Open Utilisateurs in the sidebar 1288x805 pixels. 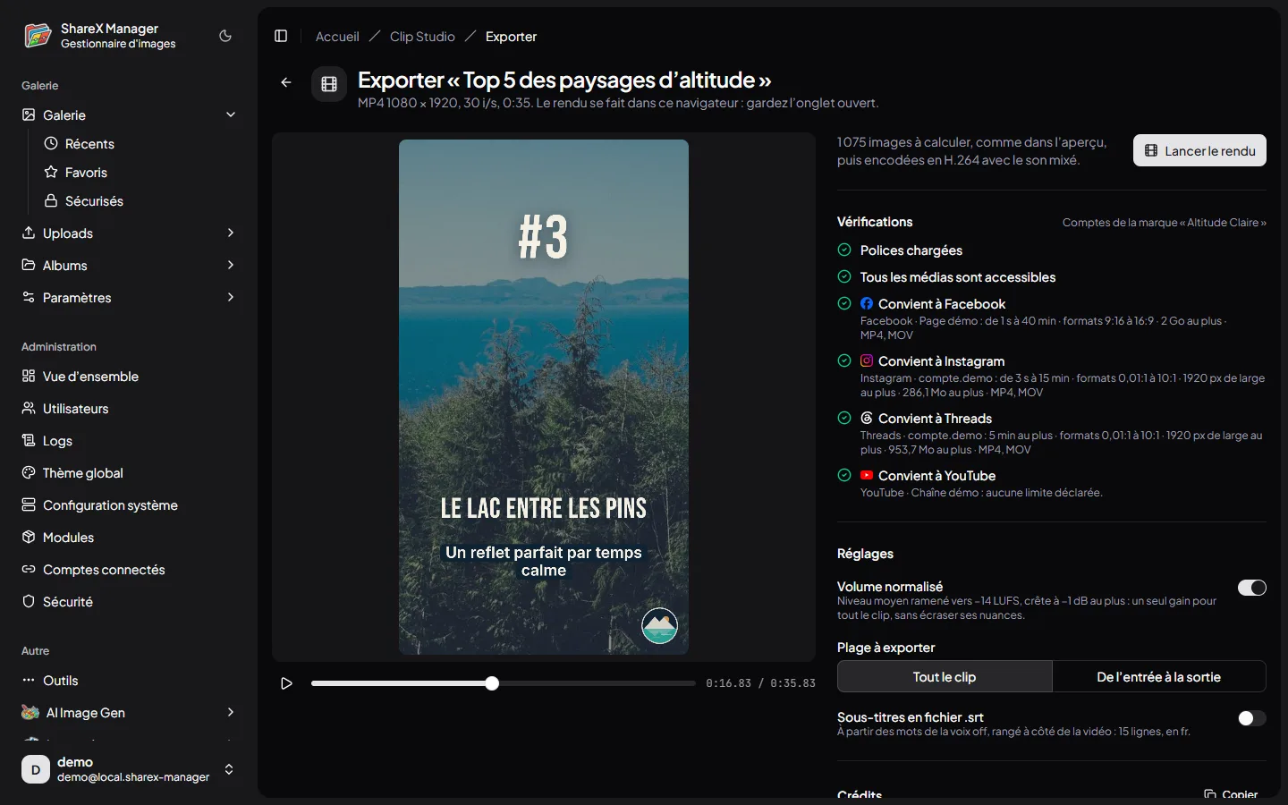pyautogui.click(x=129, y=409)
